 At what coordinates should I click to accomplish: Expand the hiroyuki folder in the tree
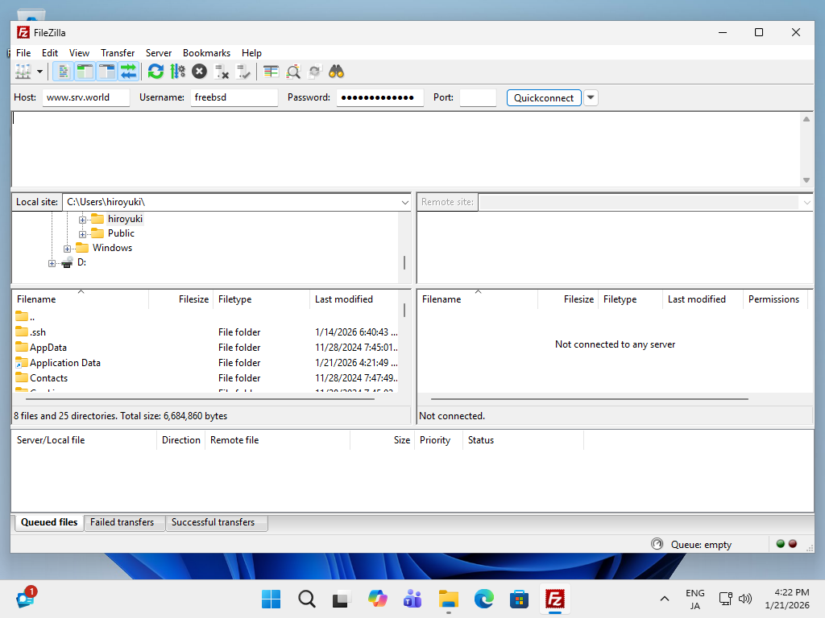(83, 218)
